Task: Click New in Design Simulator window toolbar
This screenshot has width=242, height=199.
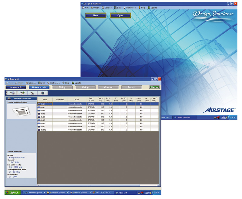Action: click(86, 8)
